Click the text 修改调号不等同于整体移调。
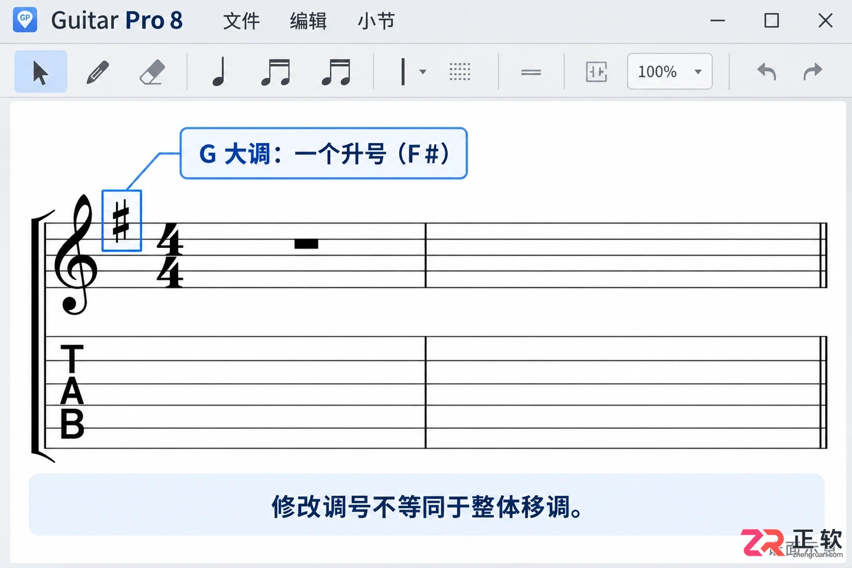Screen dimensions: 852x568 click(427, 506)
